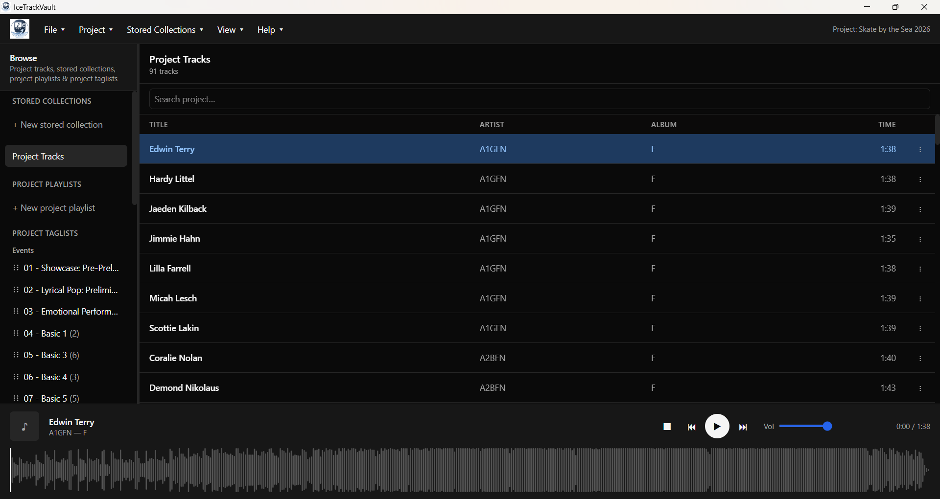
Task: Click the music note album art thumbnail
Action: [x=24, y=426]
